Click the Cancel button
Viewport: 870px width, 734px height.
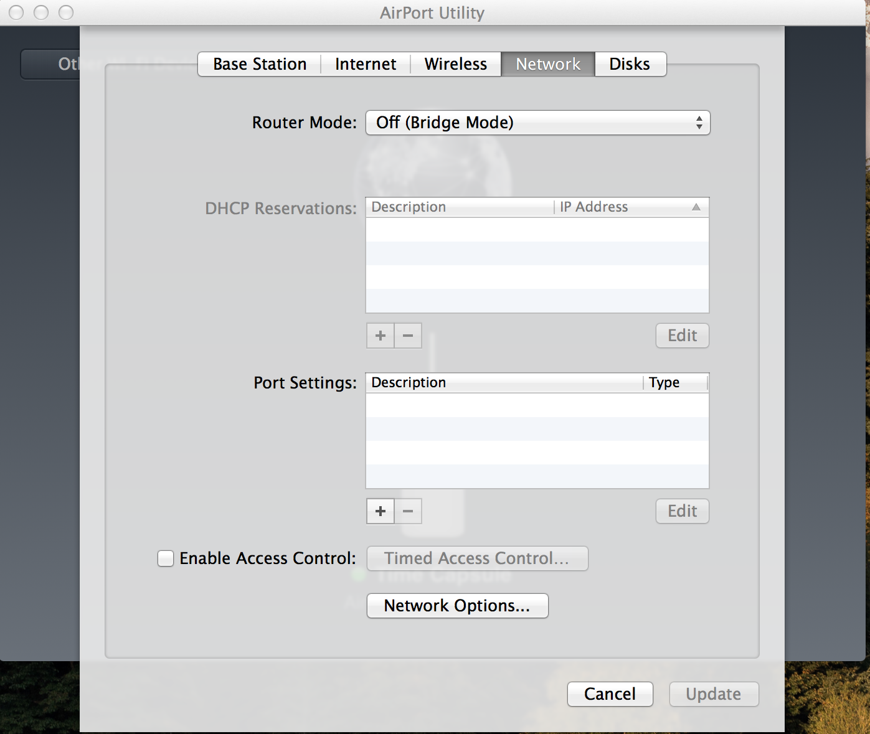tap(610, 694)
